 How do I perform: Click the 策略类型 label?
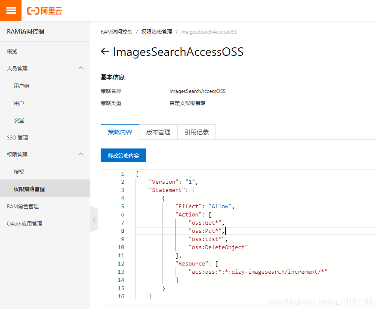click(111, 103)
